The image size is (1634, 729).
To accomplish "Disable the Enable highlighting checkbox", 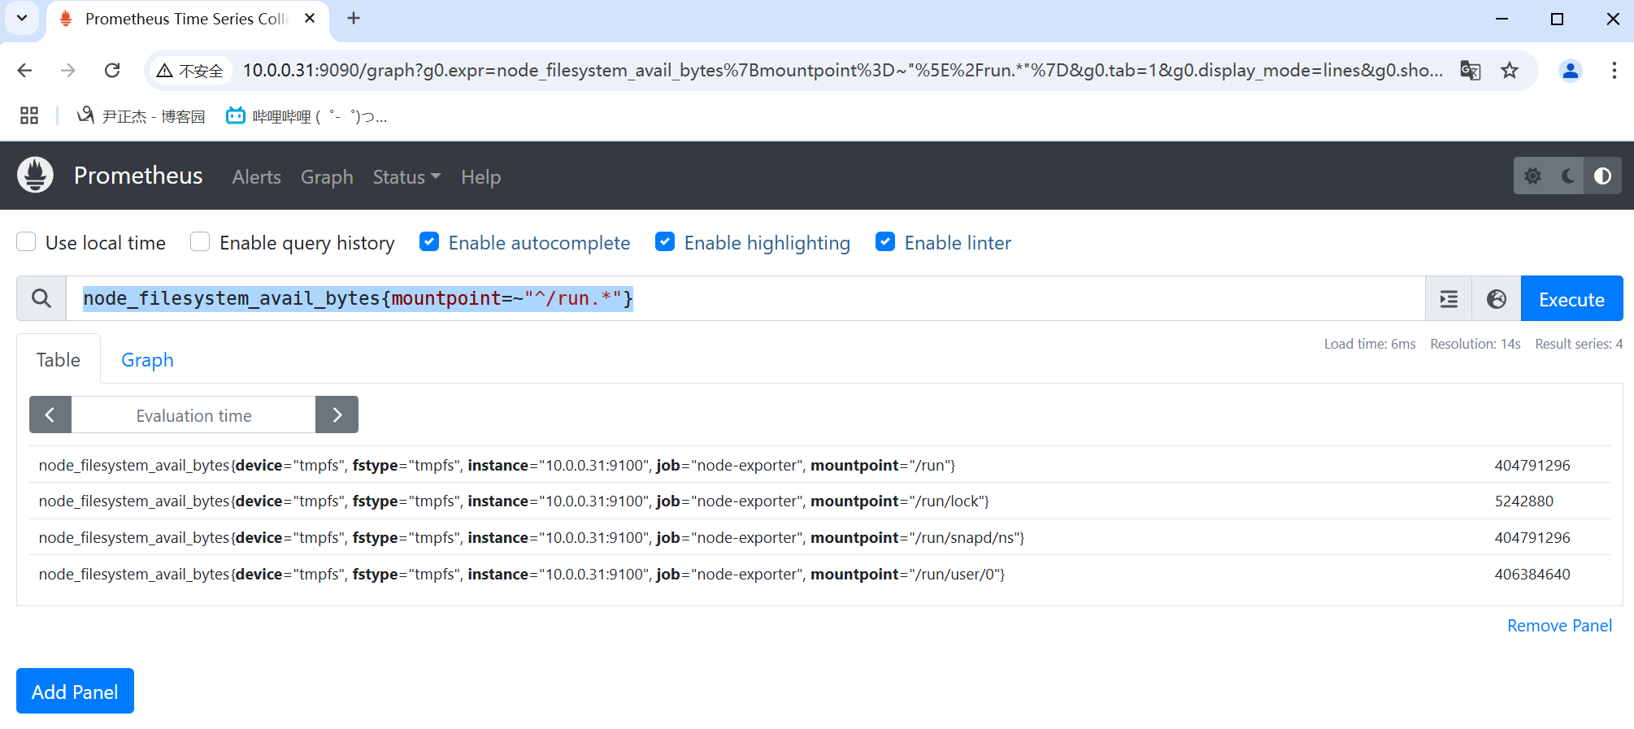I will tap(665, 242).
